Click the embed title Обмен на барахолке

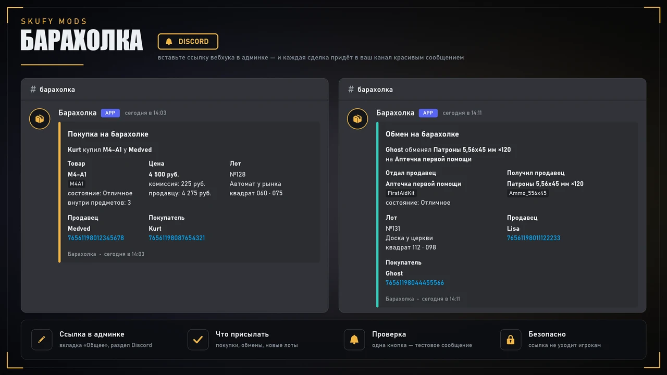pos(422,134)
